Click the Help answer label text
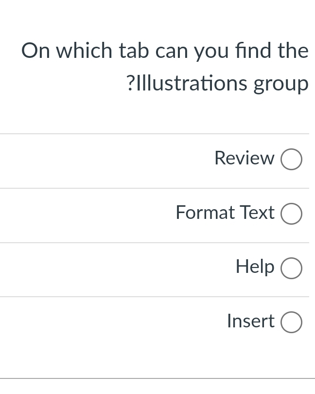Viewport: 315px width, 394px height. coord(255,266)
